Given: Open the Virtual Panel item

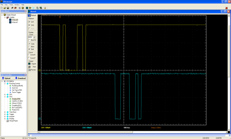Looking at the screenshot, I should pos(13,121).
